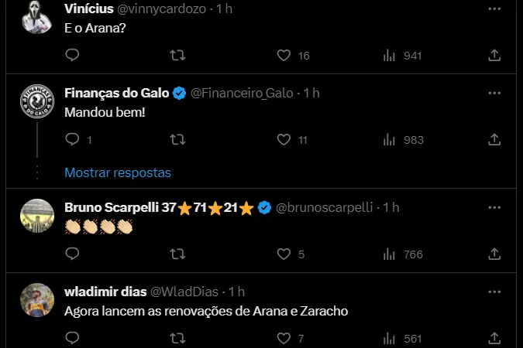This screenshot has height=348, width=523.
Task: Reply to Vinícius's tweet
Action: click(x=72, y=56)
